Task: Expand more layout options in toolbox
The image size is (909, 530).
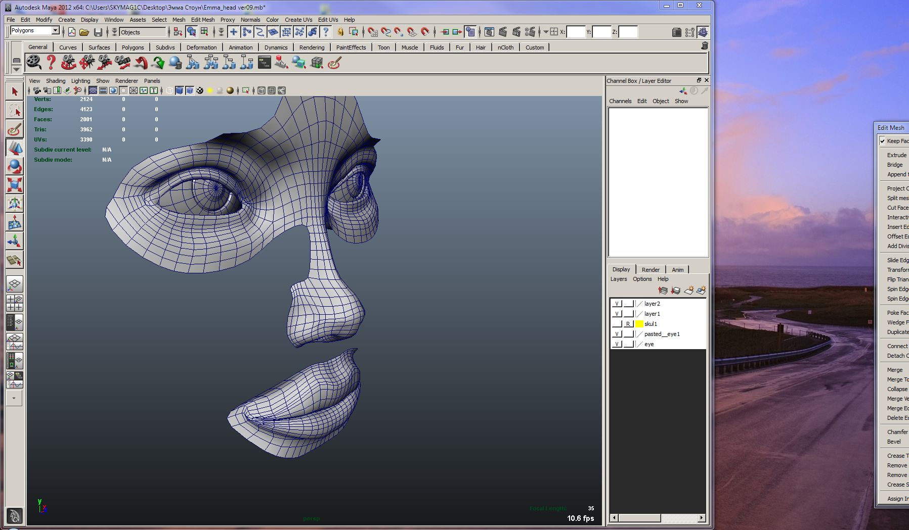Action: point(14,398)
